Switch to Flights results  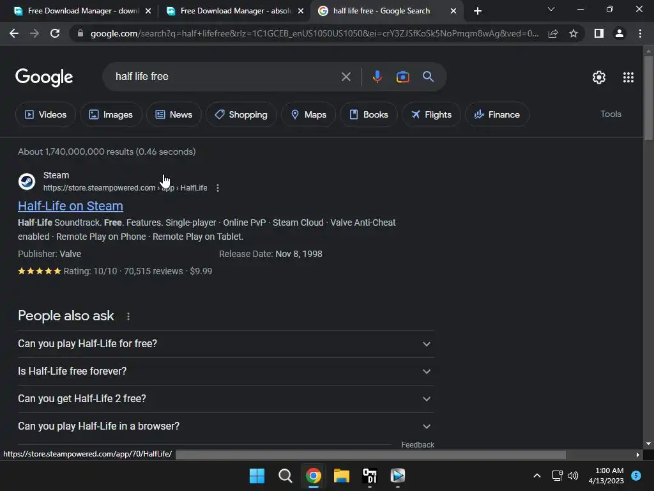pyautogui.click(x=431, y=114)
